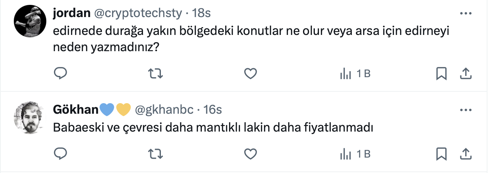The width and height of the screenshot is (494, 173).
Task: Share Gökhan's tweet
Action: click(x=465, y=154)
